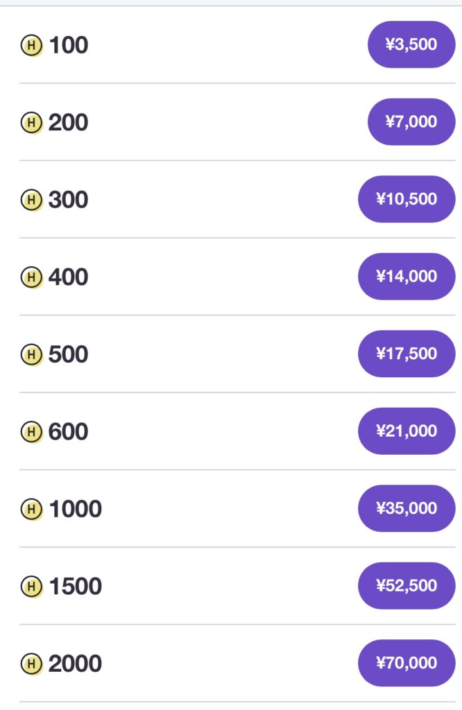Click the ¥35,000 purchase button
Viewport: 462px width, 710px height.
point(407,508)
